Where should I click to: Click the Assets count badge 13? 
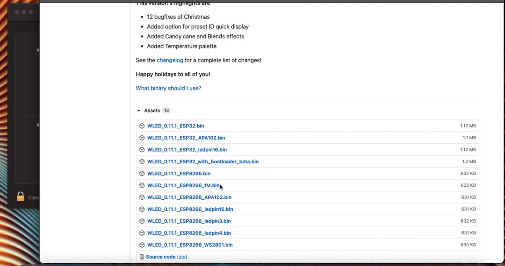point(166,111)
